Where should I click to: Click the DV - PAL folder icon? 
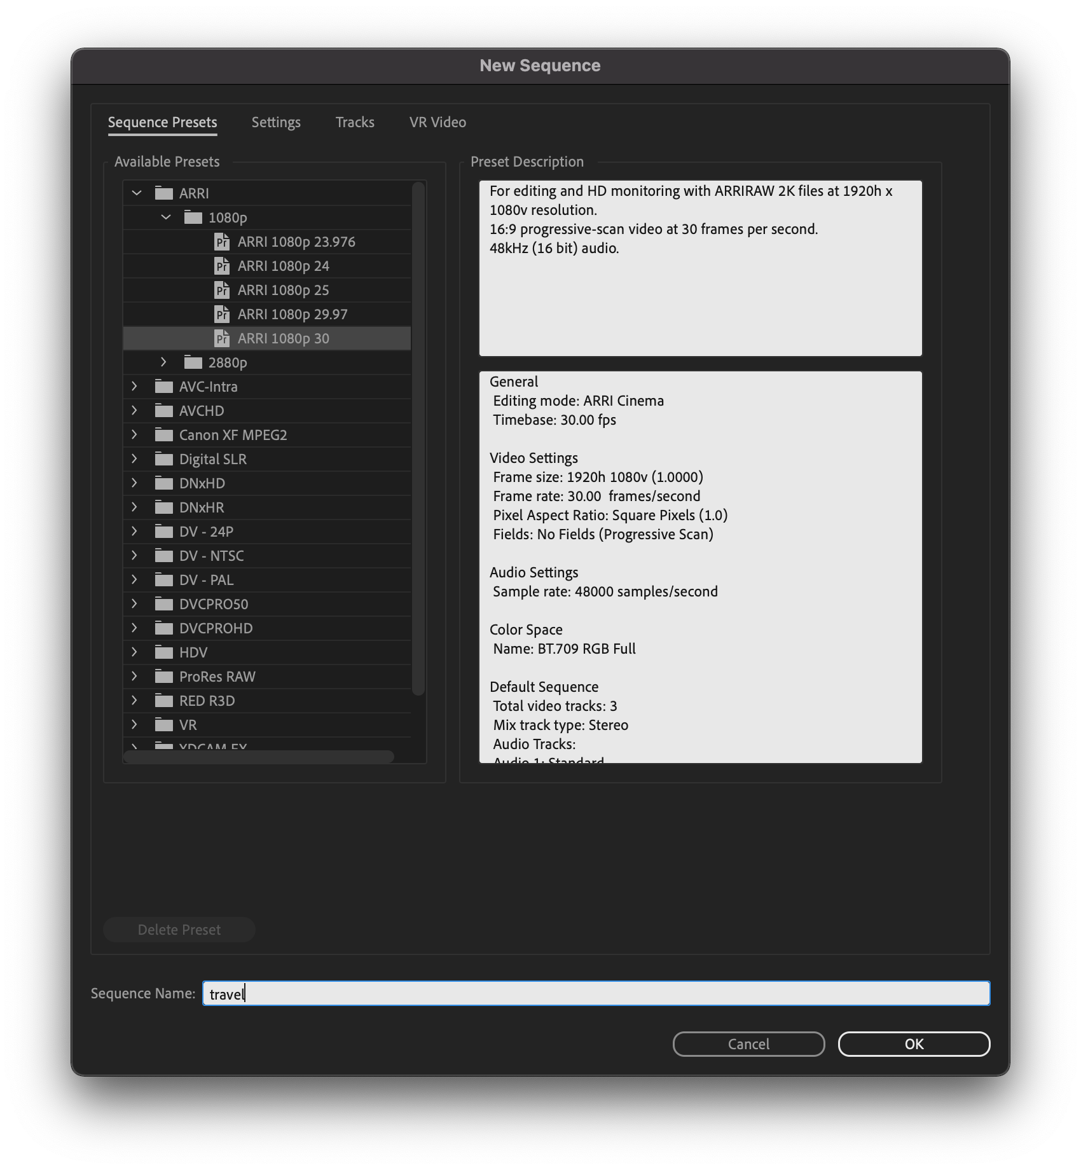(164, 580)
